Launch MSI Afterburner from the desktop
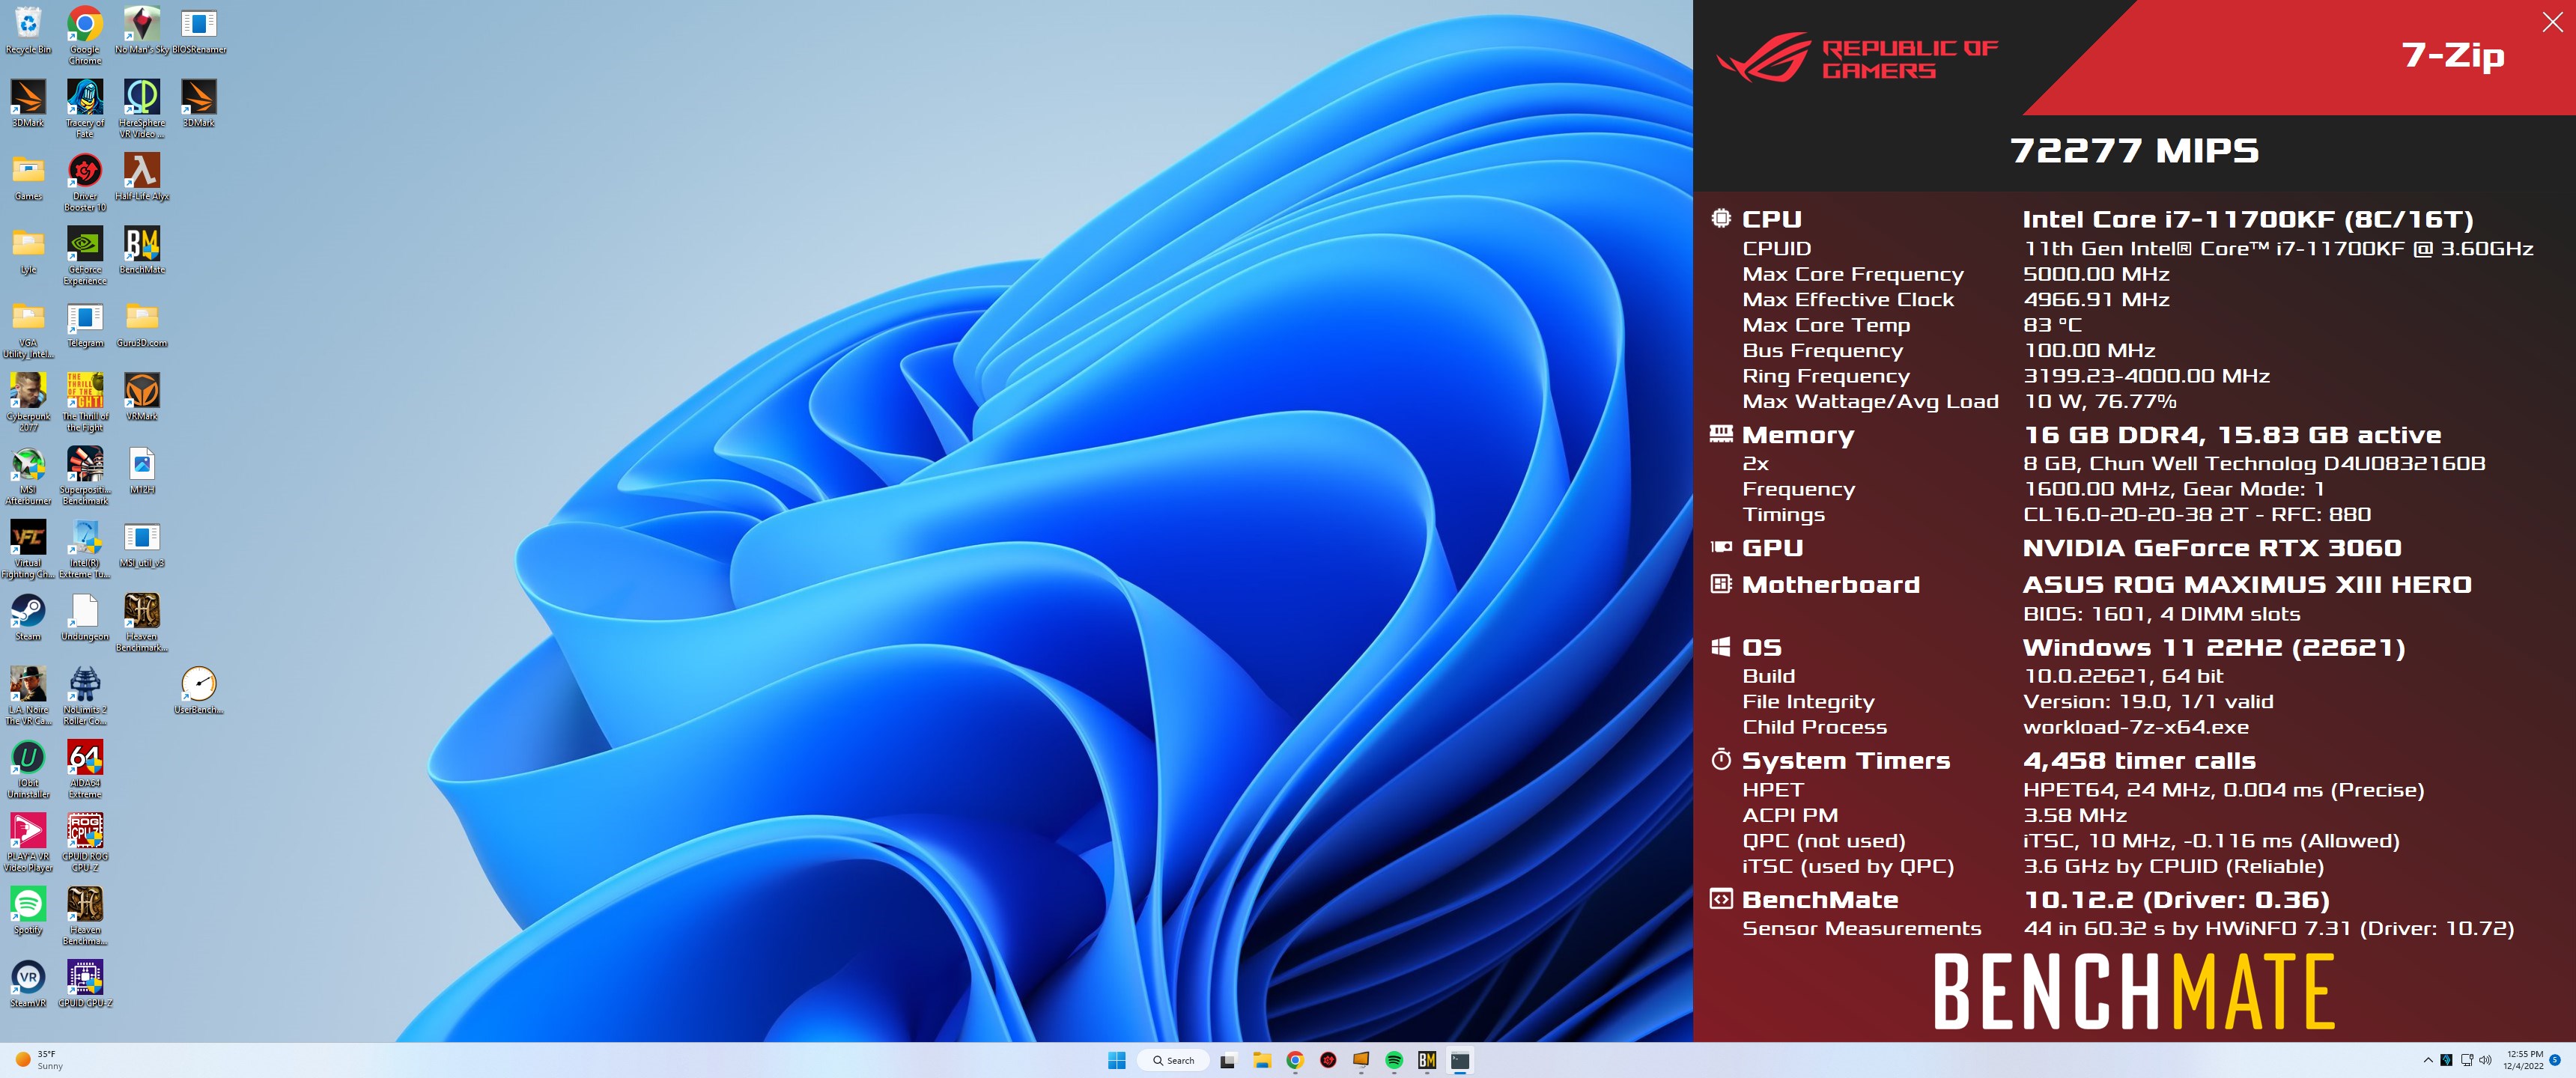The height and width of the screenshot is (1078, 2576). coord(28,475)
